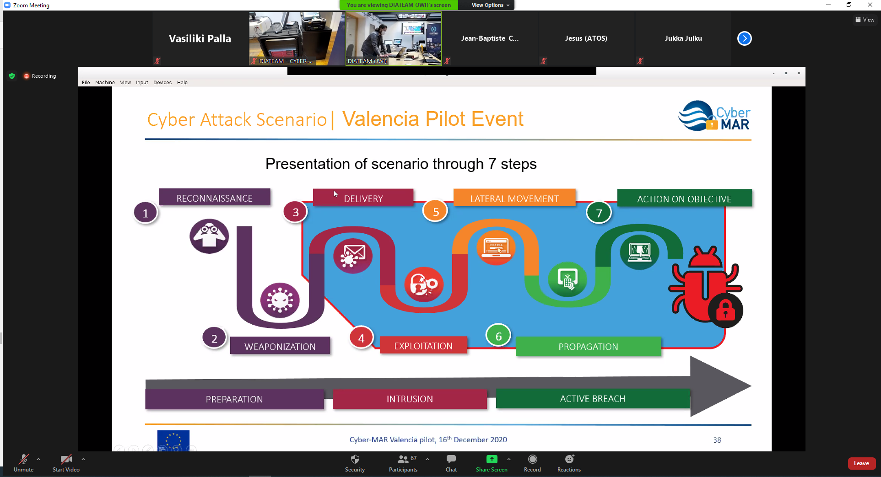Viewport: 881px width, 477px height.
Task: Open the Reactions menu
Action: pos(569,460)
